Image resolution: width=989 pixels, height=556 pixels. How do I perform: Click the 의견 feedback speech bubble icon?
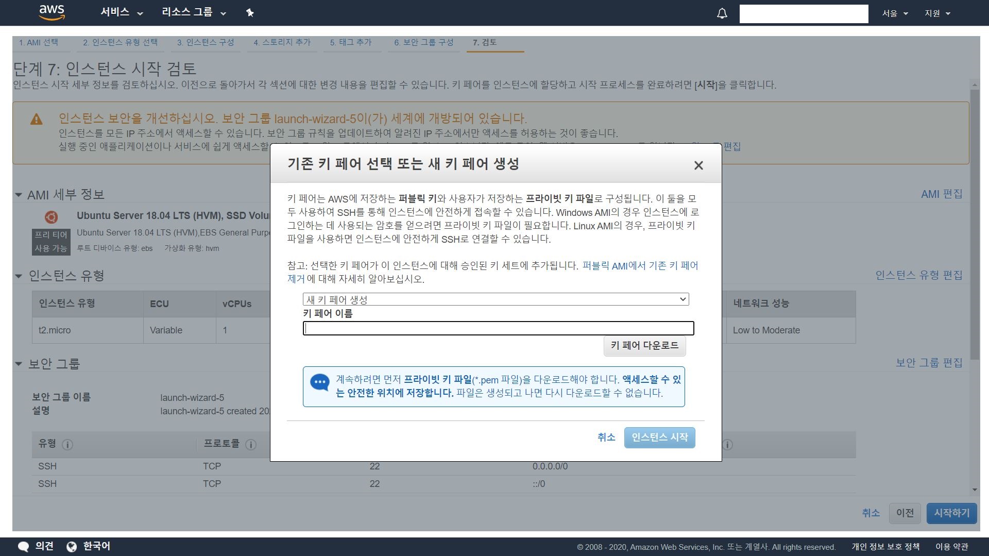[x=24, y=547]
